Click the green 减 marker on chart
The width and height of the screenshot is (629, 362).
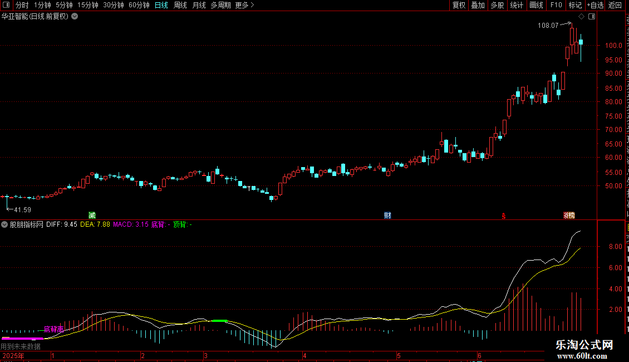[x=92, y=216]
